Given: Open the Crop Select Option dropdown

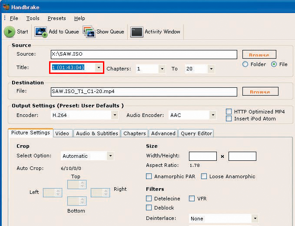Looking at the screenshot, I should tap(87, 156).
